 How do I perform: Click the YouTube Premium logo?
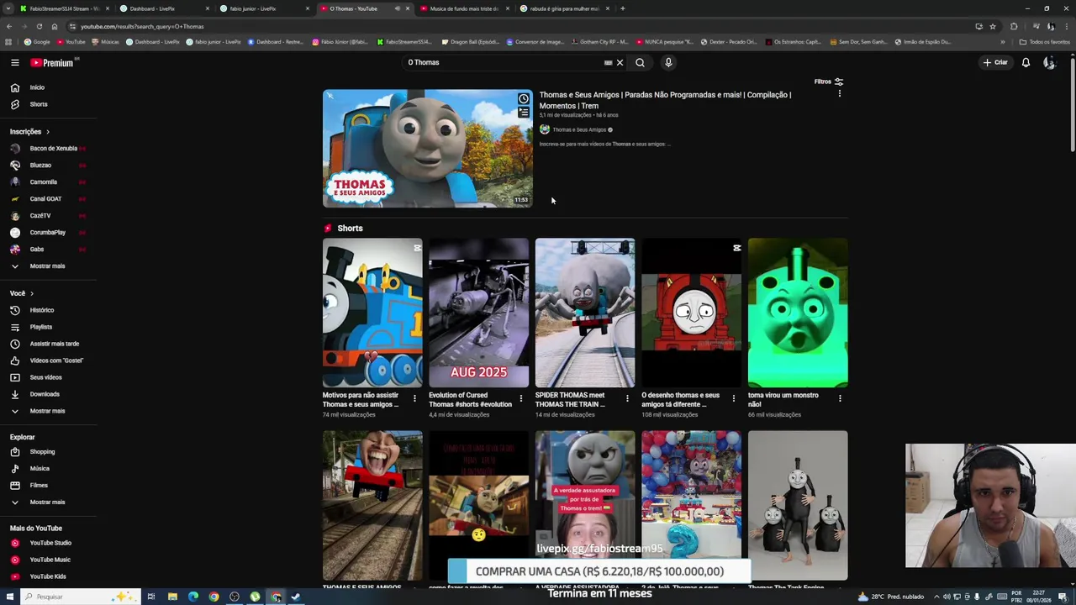tap(52, 62)
